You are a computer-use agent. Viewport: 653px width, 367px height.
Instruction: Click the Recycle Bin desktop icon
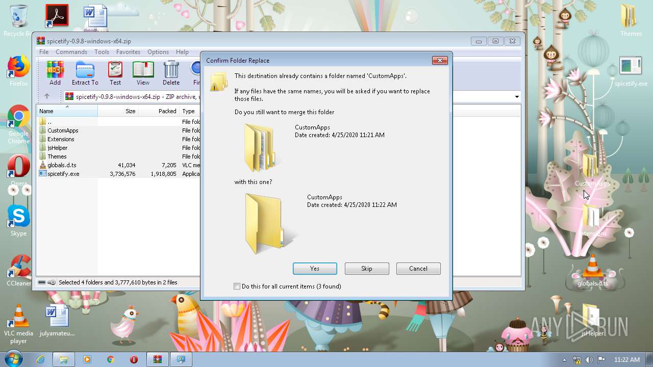click(x=18, y=20)
